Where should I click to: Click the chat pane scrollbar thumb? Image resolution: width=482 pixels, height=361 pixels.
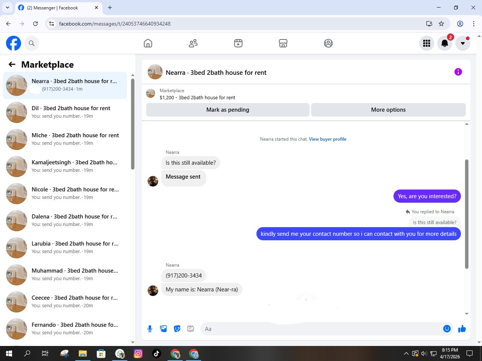click(467, 214)
